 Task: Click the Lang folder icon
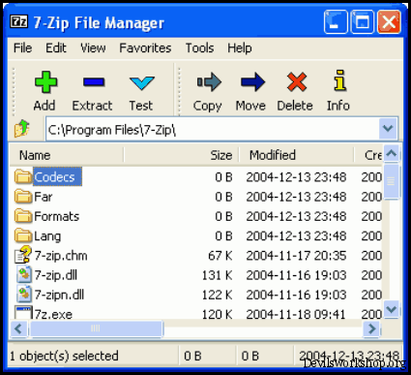click(x=23, y=235)
